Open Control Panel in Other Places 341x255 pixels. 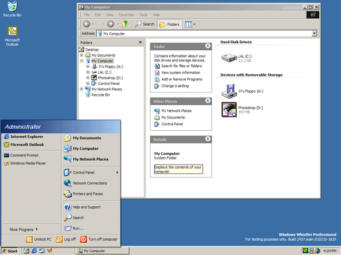(x=168, y=124)
